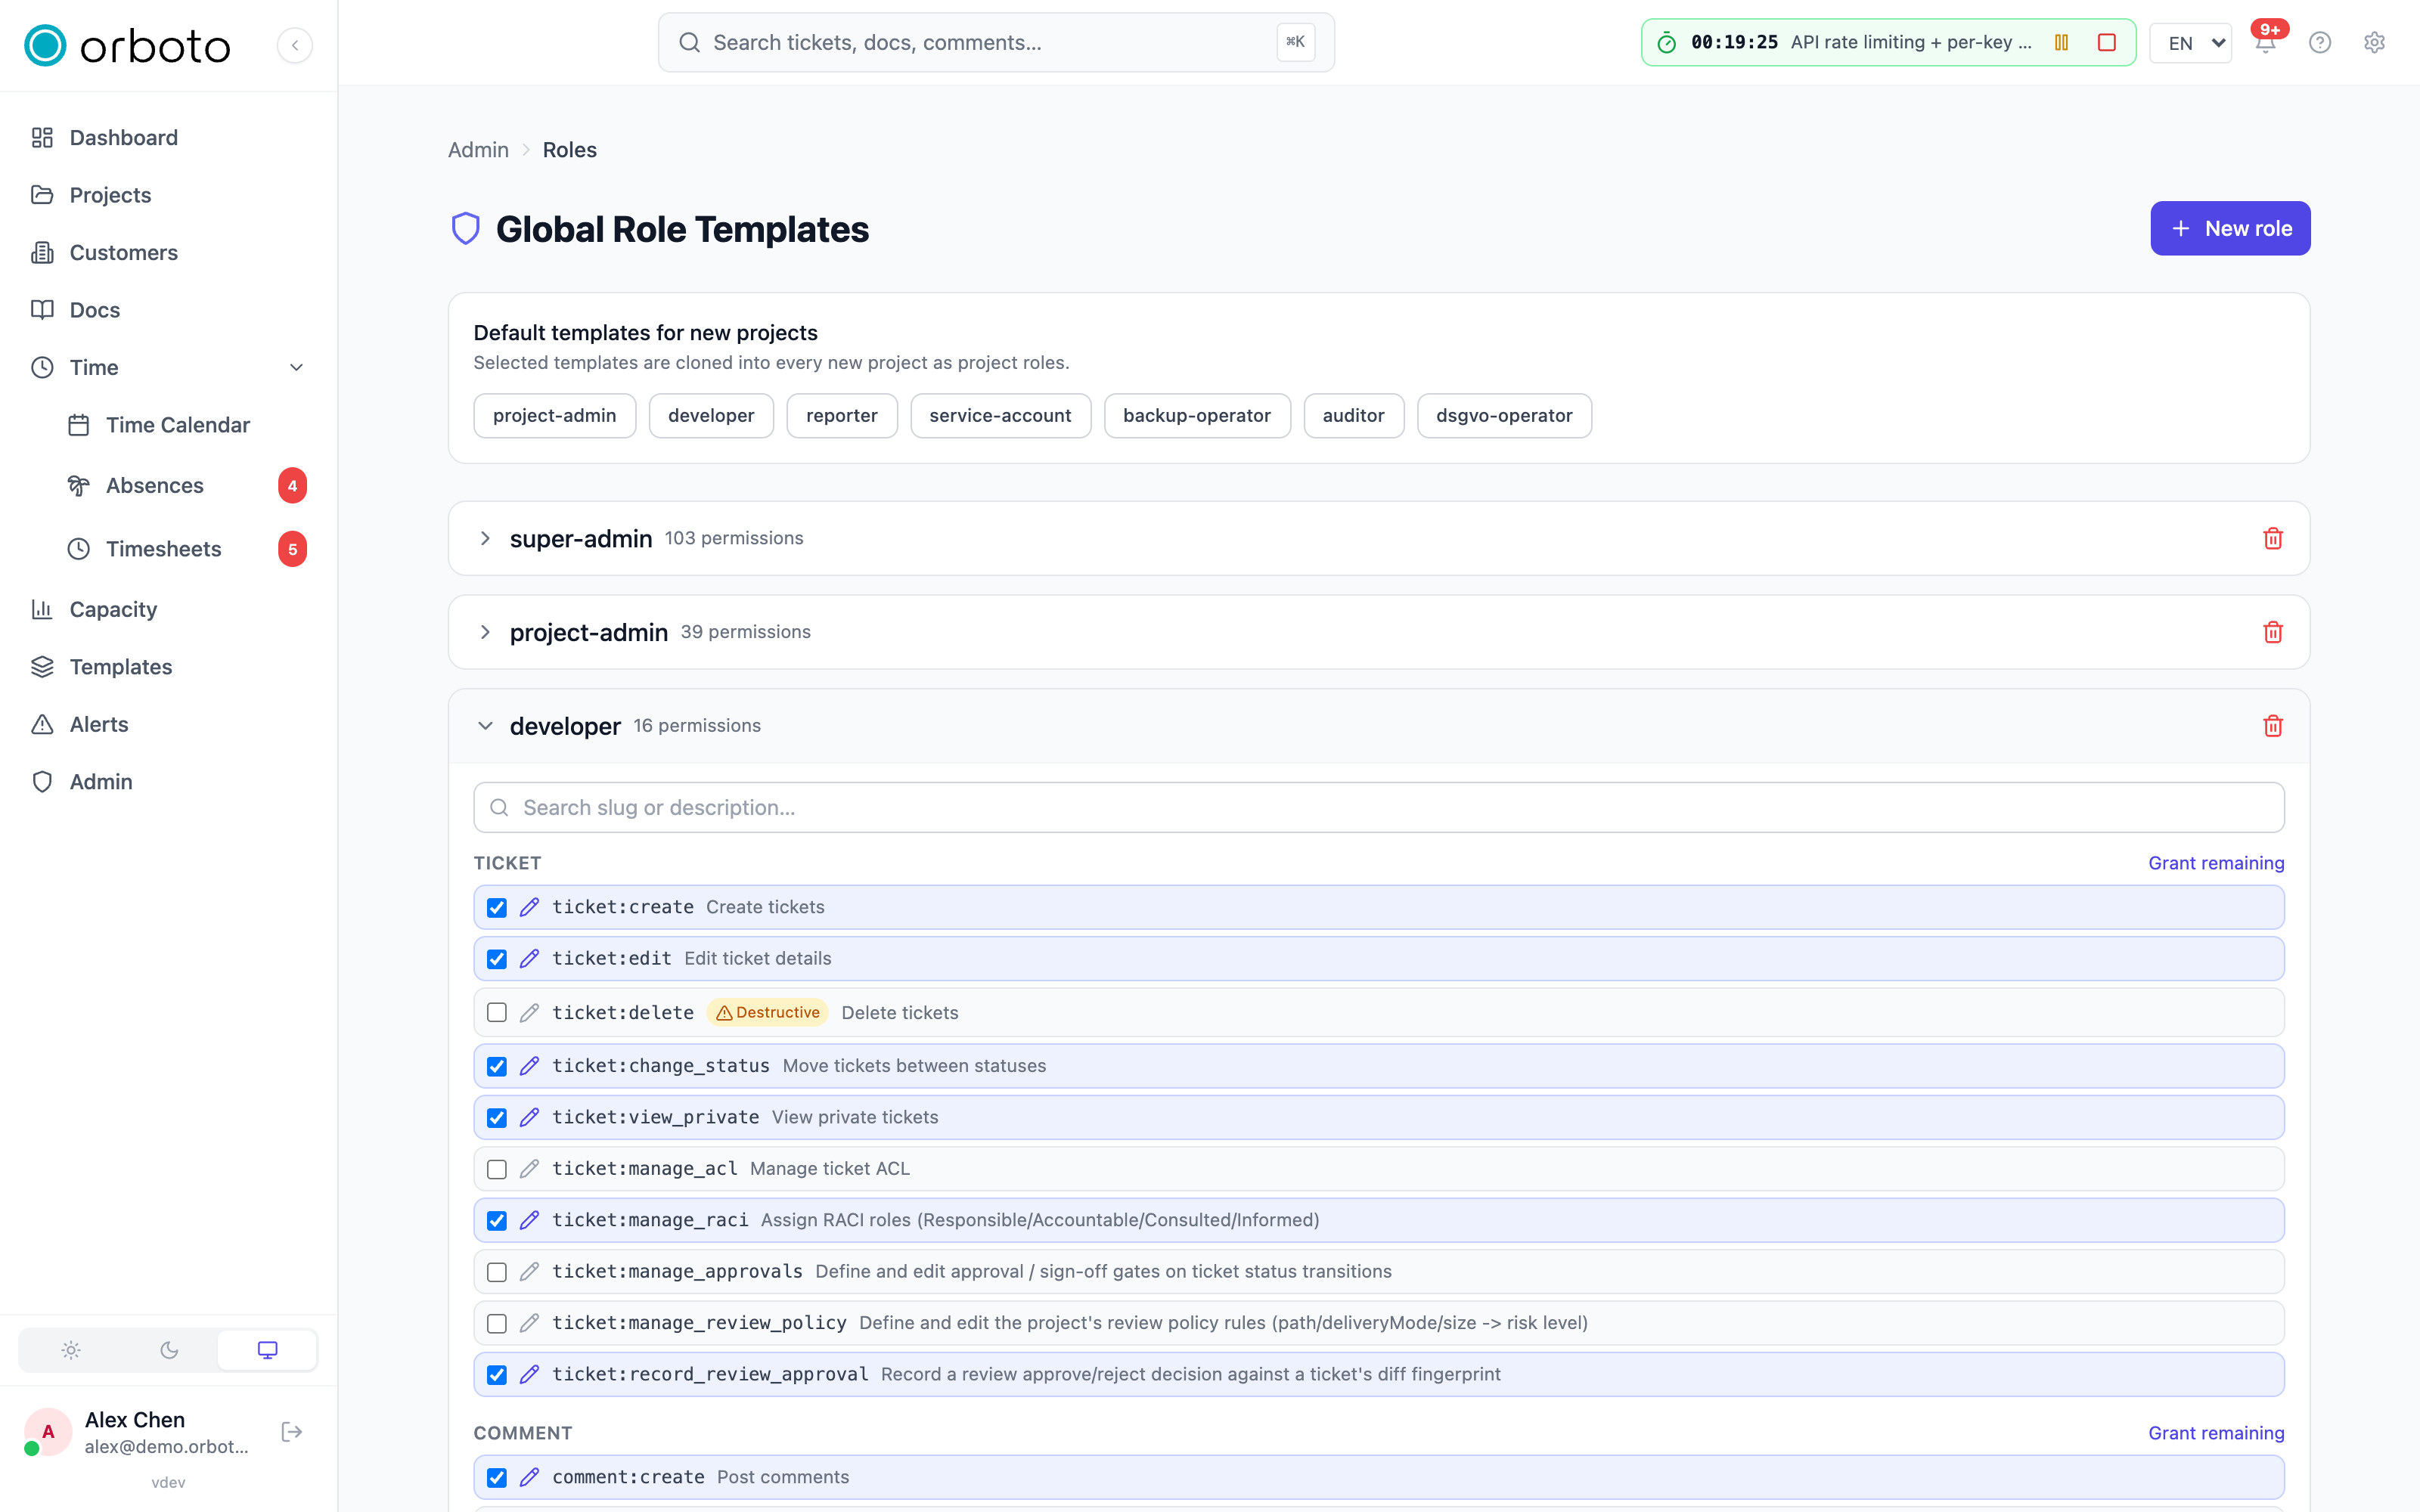Uncheck ticket:create permission
The image size is (2420, 1512).
click(x=497, y=907)
